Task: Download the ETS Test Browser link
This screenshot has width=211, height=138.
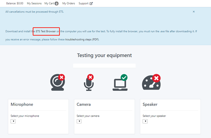Action: pyautogui.click(x=46, y=31)
